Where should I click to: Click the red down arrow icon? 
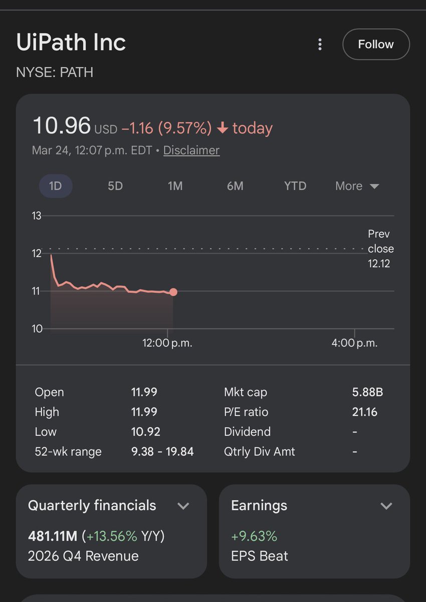223,128
